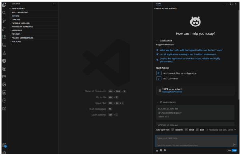Click the Start Debugging shortcut hint

tap(100, 109)
